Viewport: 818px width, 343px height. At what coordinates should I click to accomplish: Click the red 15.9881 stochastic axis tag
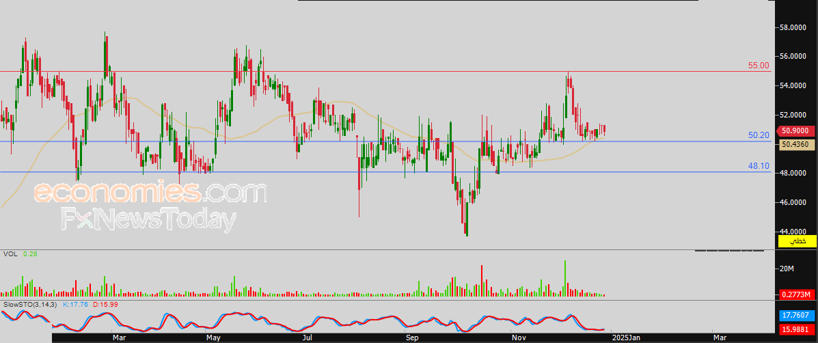point(796,329)
